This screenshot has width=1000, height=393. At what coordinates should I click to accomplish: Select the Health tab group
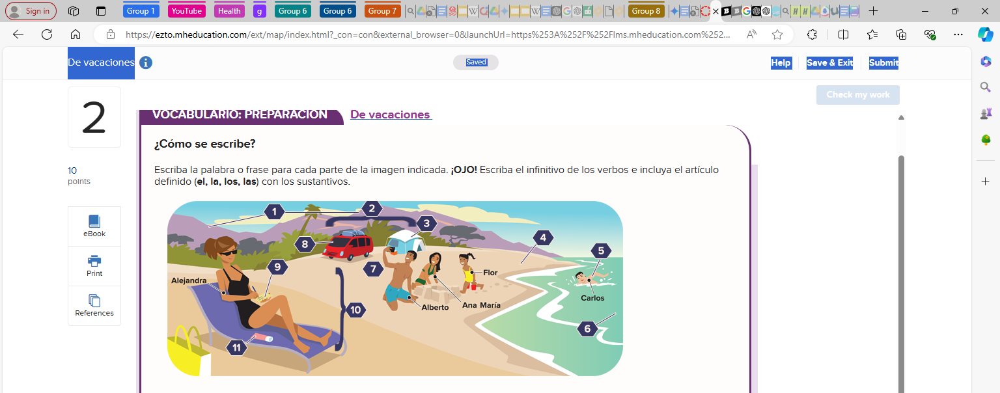coord(229,11)
